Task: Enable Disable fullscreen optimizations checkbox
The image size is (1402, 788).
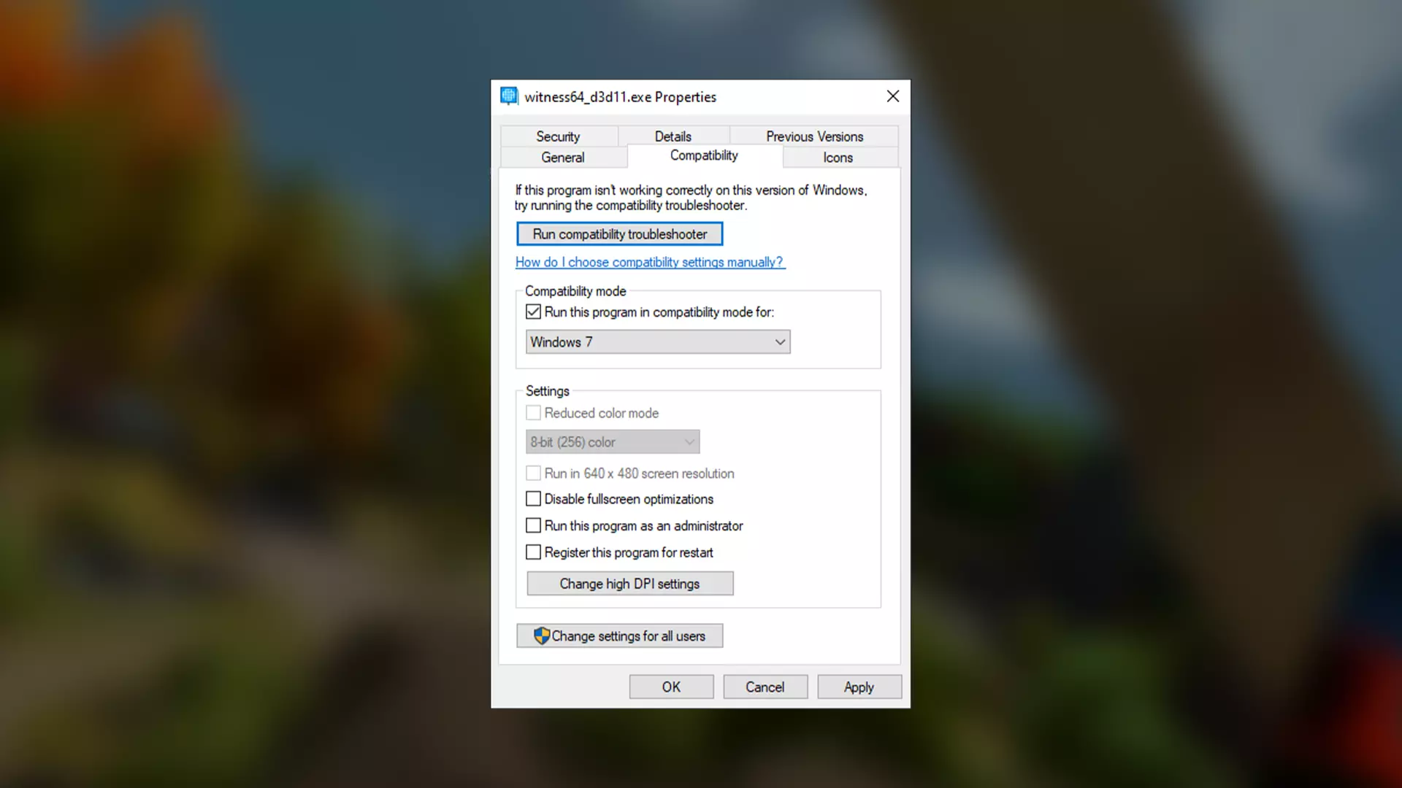Action: 534,499
